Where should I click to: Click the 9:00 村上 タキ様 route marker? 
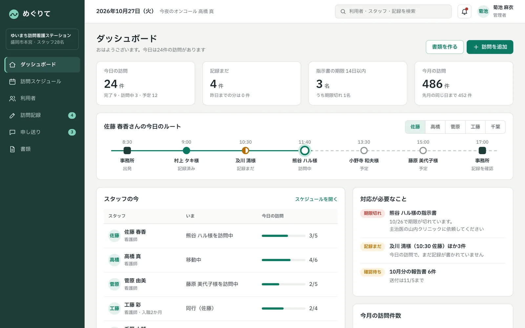pyautogui.click(x=186, y=151)
